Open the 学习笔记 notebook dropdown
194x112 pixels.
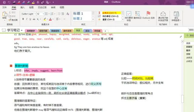(x=22, y=30)
